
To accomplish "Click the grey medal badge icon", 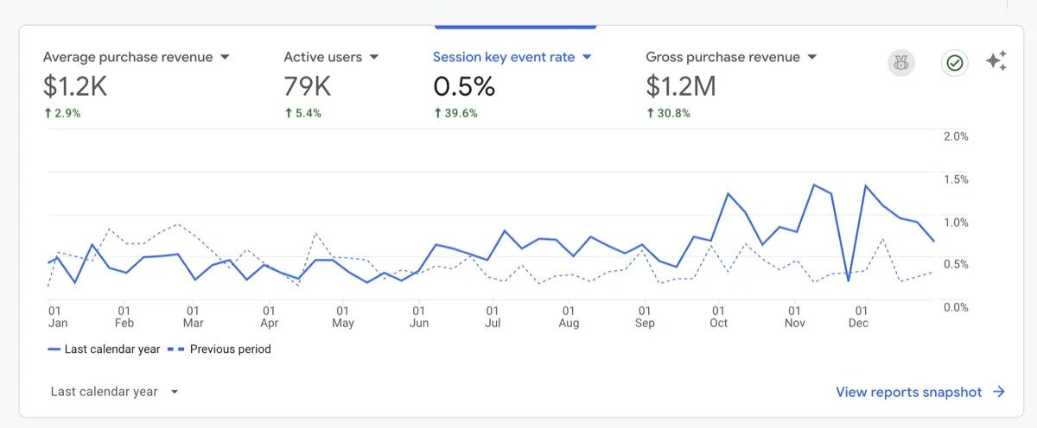I will pos(901,62).
